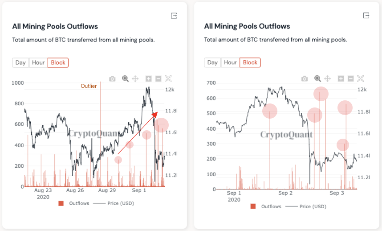Select zoom magnifier on right chart
The height and width of the screenshot is (231, 382).
tap(317, 79)
